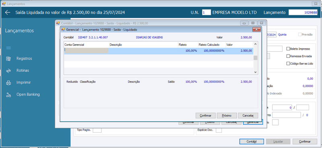322x148 pixels.
Task: Click the Descrição column header in the grid
Action: pos(143,45)
